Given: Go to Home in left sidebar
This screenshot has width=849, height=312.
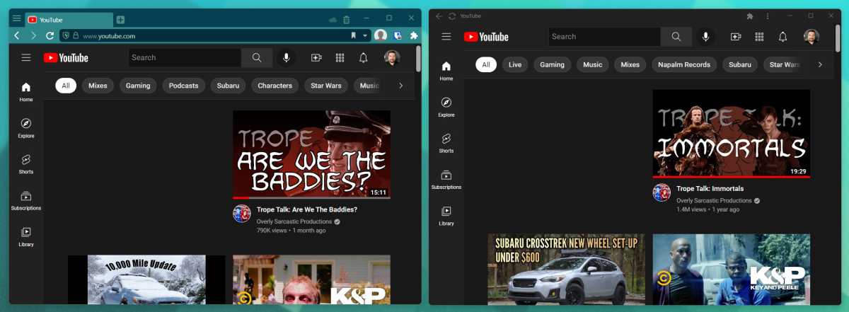Looking at the screenshot, I should 26,92.
